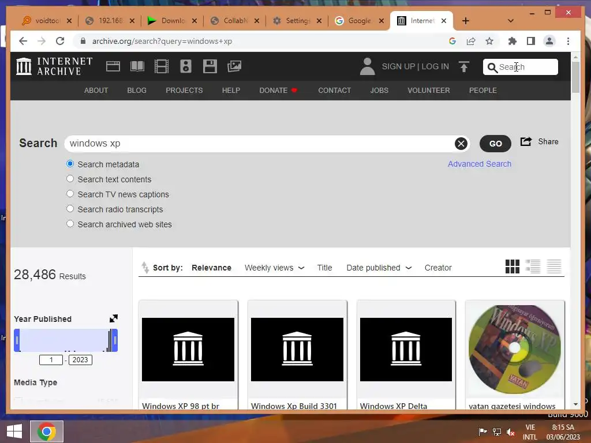This screenshot has height=443, width=591.
Task: Click the end year 2023 field
Action: point(80,360)
